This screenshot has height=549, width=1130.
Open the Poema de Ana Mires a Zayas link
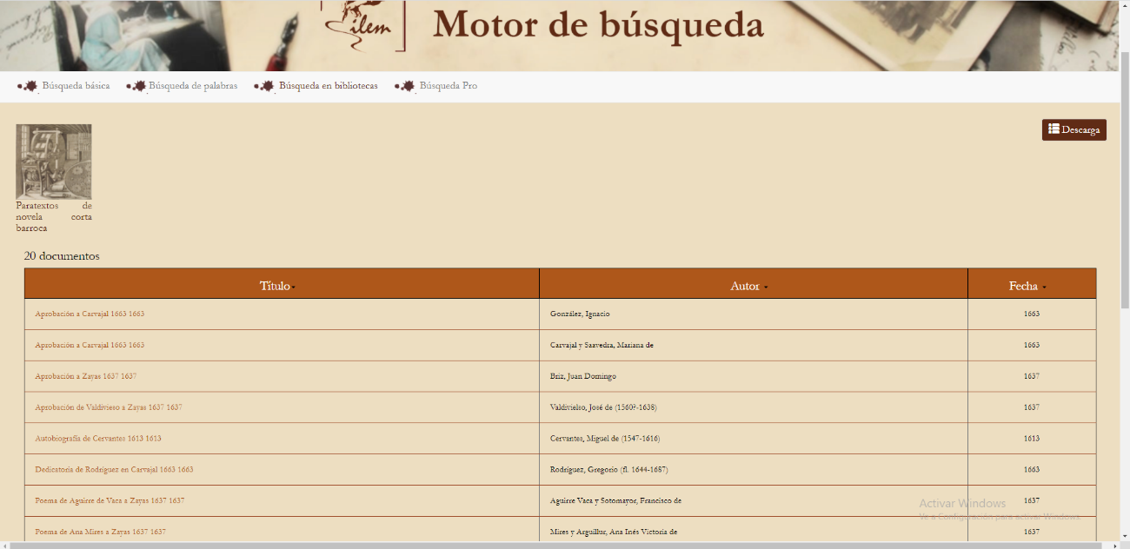pyautogui.click(x=98, y=531)
